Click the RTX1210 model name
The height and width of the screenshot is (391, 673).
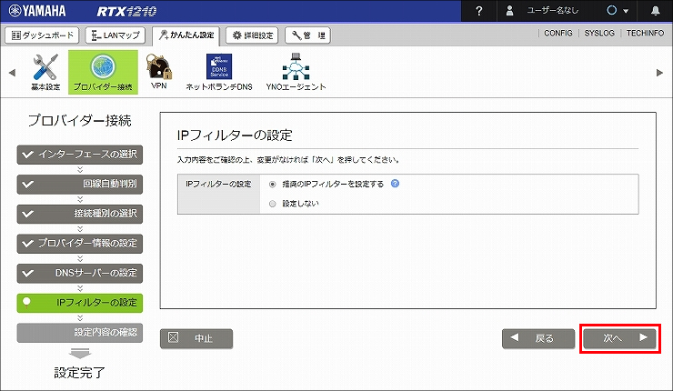(x=126, y=11)
